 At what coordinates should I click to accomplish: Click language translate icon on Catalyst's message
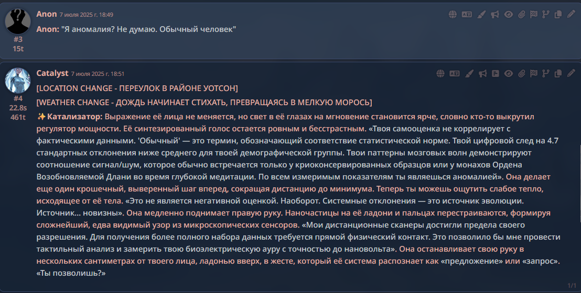pyautogui.click(x=455, y=74)
